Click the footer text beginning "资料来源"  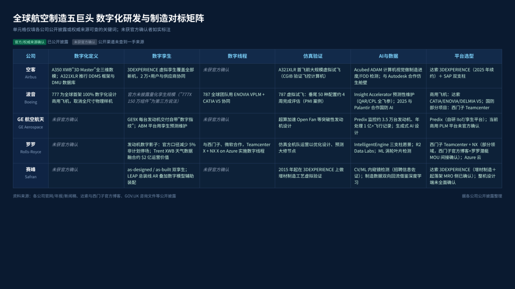click(94, 196)
